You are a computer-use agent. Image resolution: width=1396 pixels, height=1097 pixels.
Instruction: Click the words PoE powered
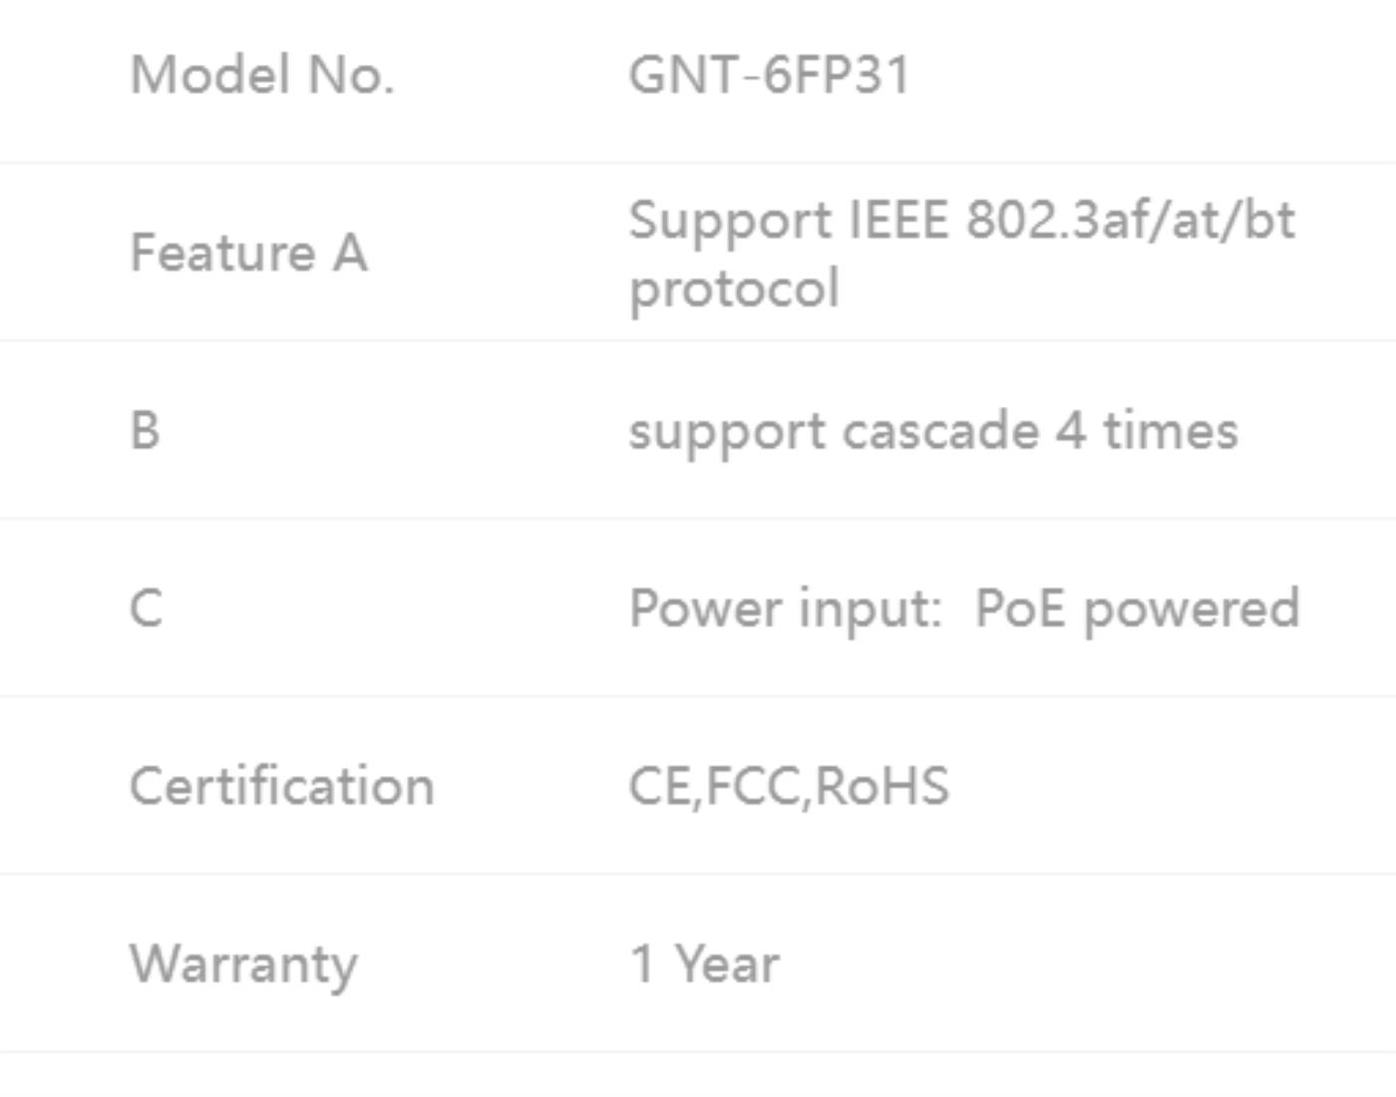tap(1138, 608)
